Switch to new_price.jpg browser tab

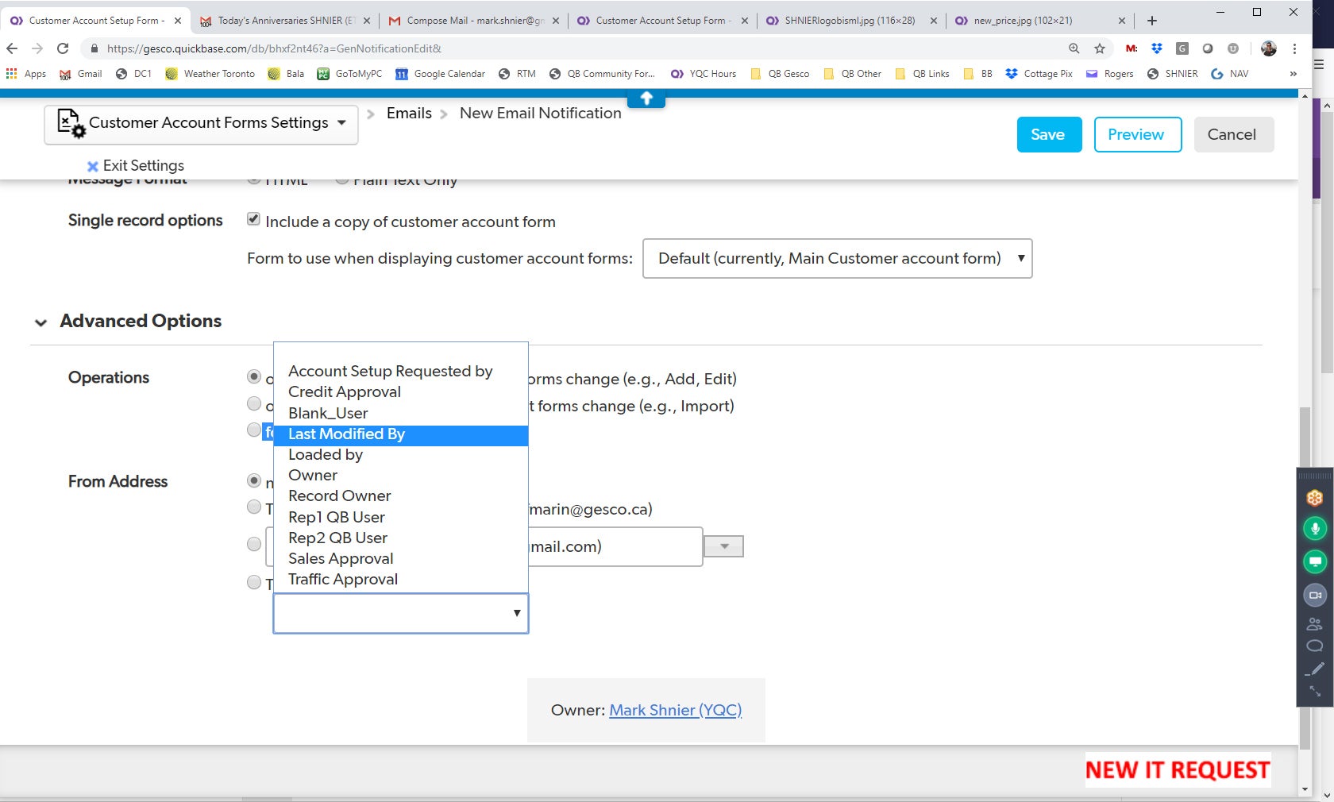pyautogui.click(x=1041, y=21)
